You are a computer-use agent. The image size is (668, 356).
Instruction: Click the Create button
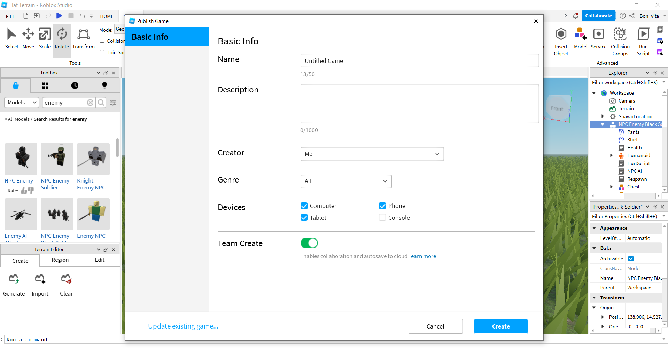point(500,326)
